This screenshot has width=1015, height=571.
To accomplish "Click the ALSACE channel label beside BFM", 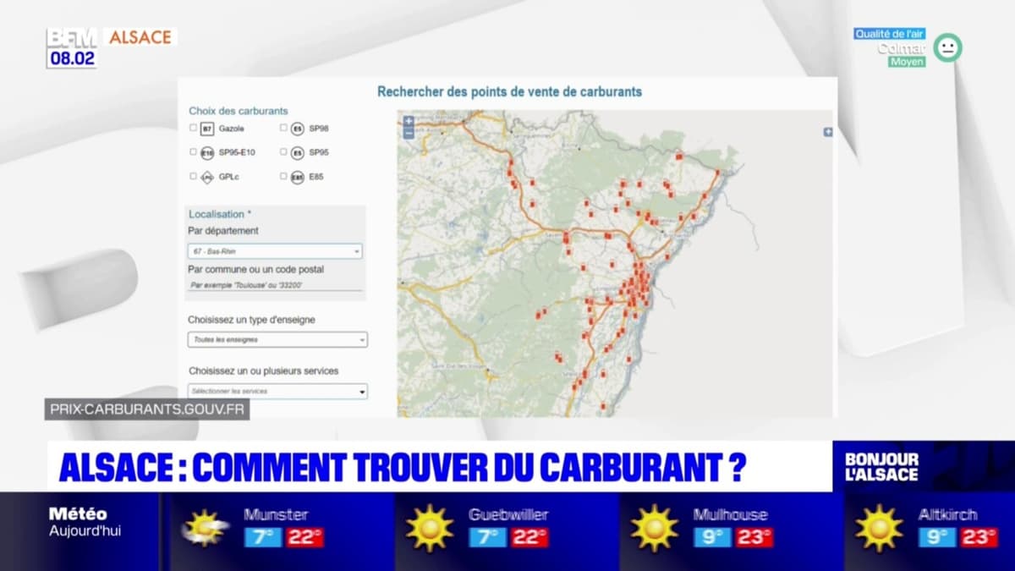I will pos(140,37).
